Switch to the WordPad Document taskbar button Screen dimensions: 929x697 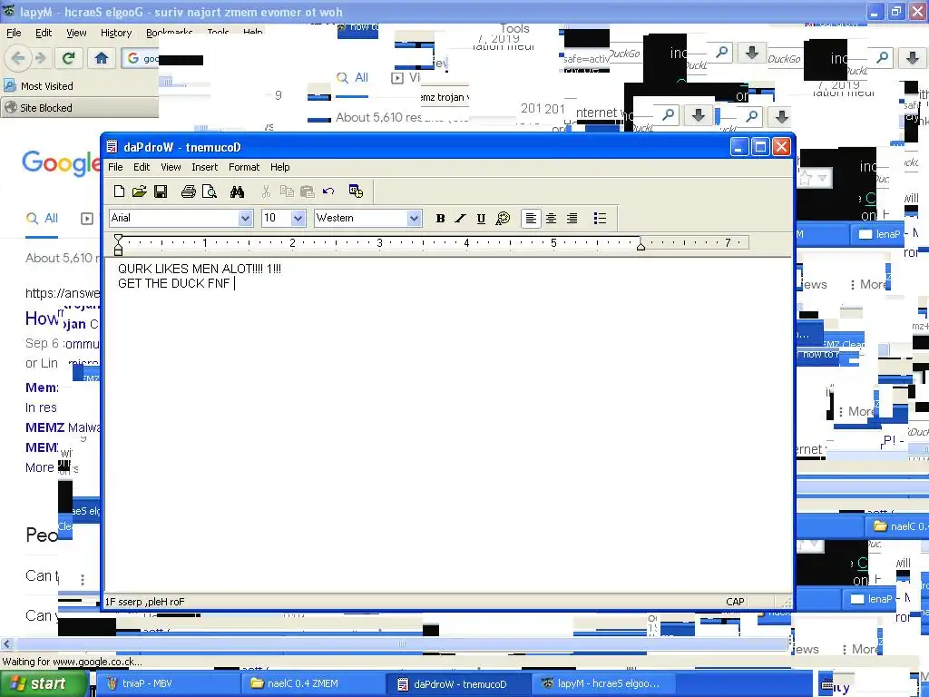point(460,684)
